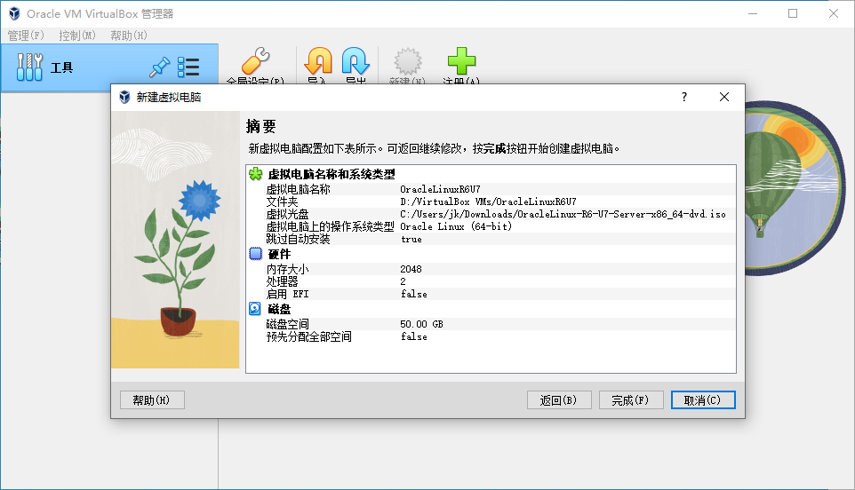Screen dimensions: 855x490
Task: Click the dialog's question mark help button
Action: [x=684, y=97]
